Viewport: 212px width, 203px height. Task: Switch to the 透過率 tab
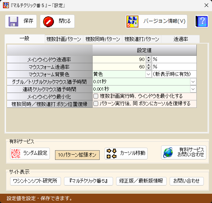pyautogui.click(x=180, y=39)
